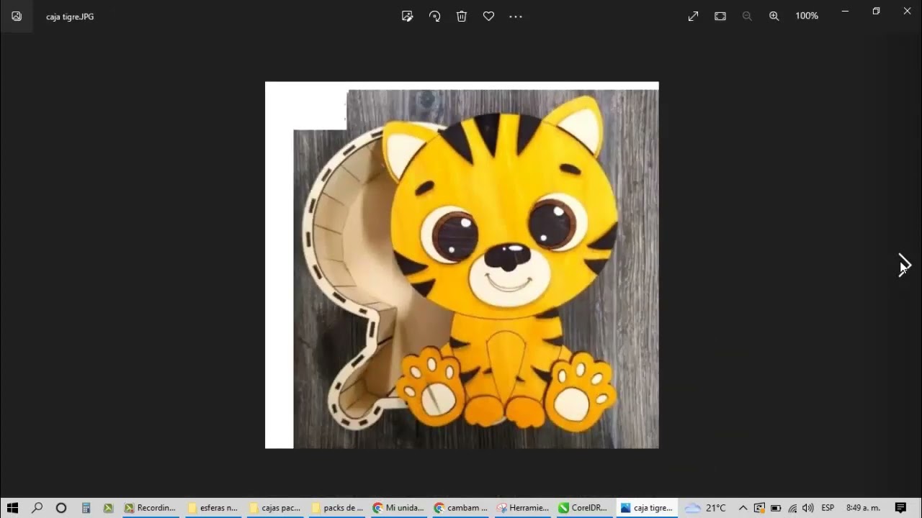Switch to the Recording taskbar item
Viewport: 922px width, 518px height.
150,508
